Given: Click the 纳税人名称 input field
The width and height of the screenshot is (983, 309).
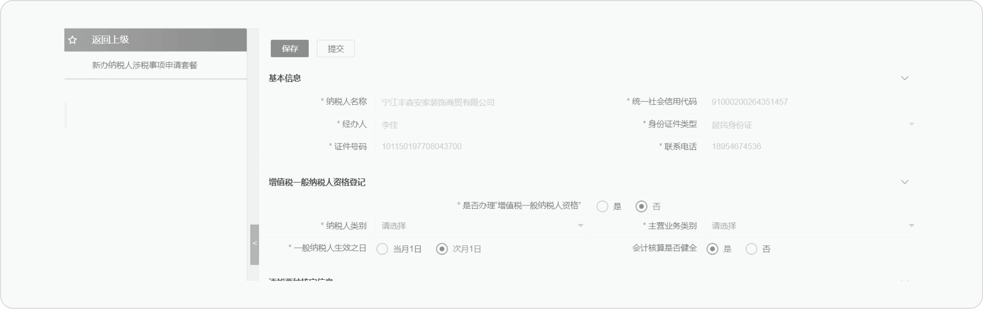Looking at the screenshot, I should 482,102.
